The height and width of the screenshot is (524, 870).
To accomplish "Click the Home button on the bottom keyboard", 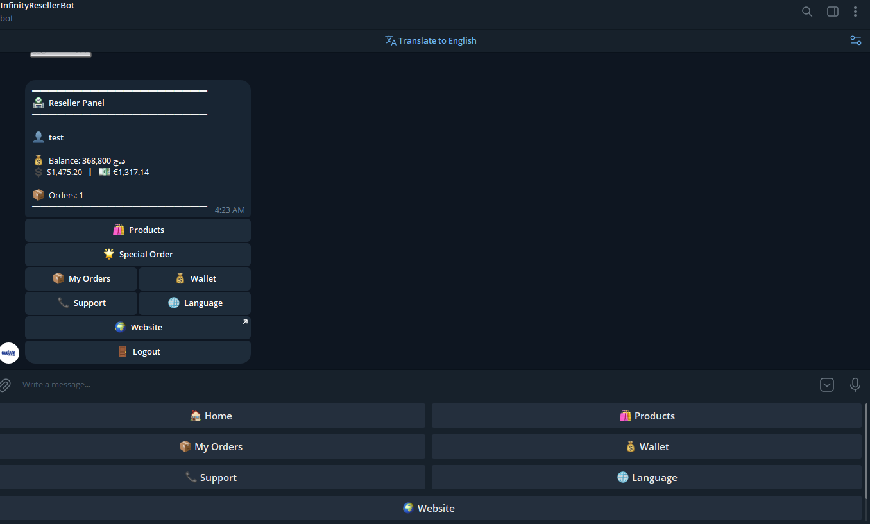I will tap(212, 416).
